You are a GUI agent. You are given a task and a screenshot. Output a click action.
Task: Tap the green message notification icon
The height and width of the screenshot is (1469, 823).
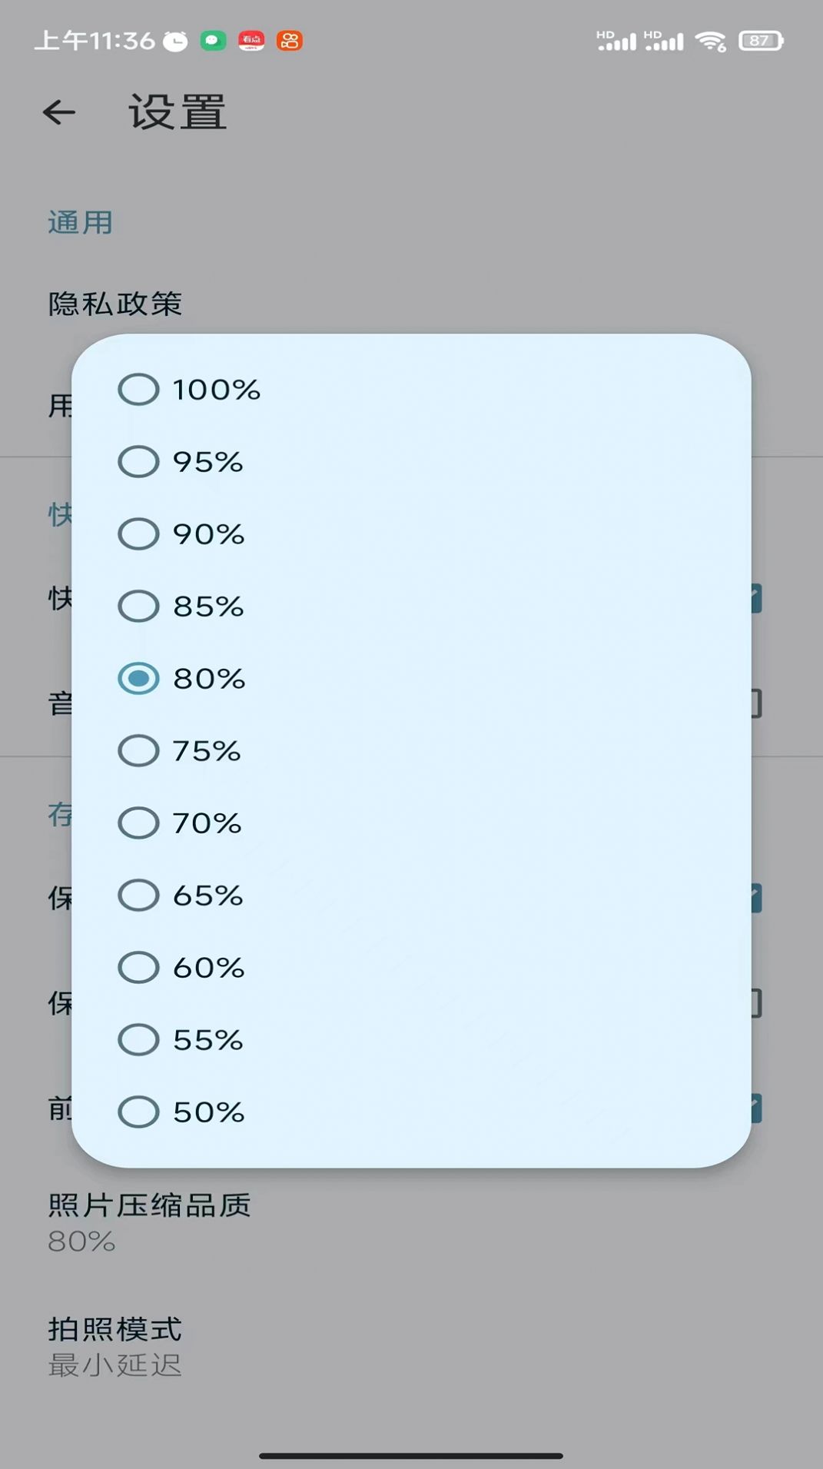tap(213, 41)
